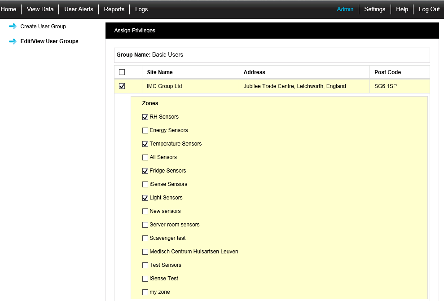Click the arrow icon beside Edit/View User Groups
This screenshot has width=444, height=301.
(13, 41)
